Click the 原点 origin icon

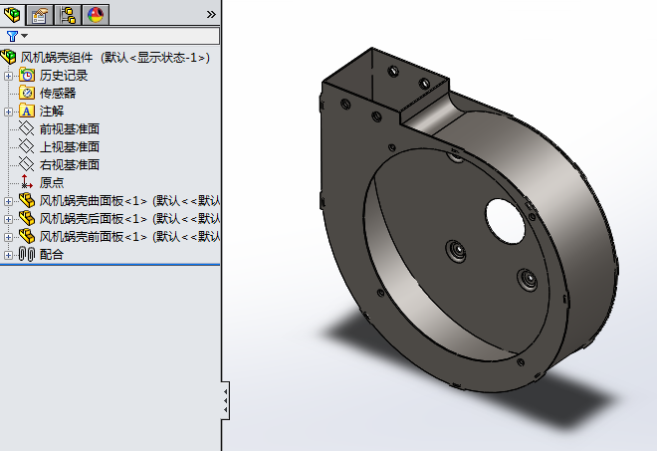pyautogui.click(x=27, y=182)
